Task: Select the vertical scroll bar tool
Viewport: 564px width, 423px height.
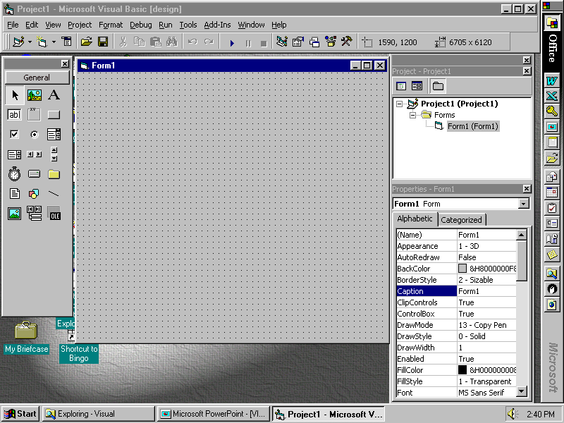Action: tap(54, 154)
